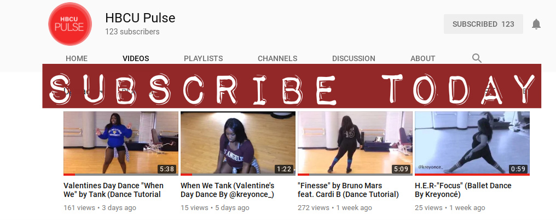Click the HBCU Pulse channel name
Viewport: 556px width, 221px height.
click(140, 18)
